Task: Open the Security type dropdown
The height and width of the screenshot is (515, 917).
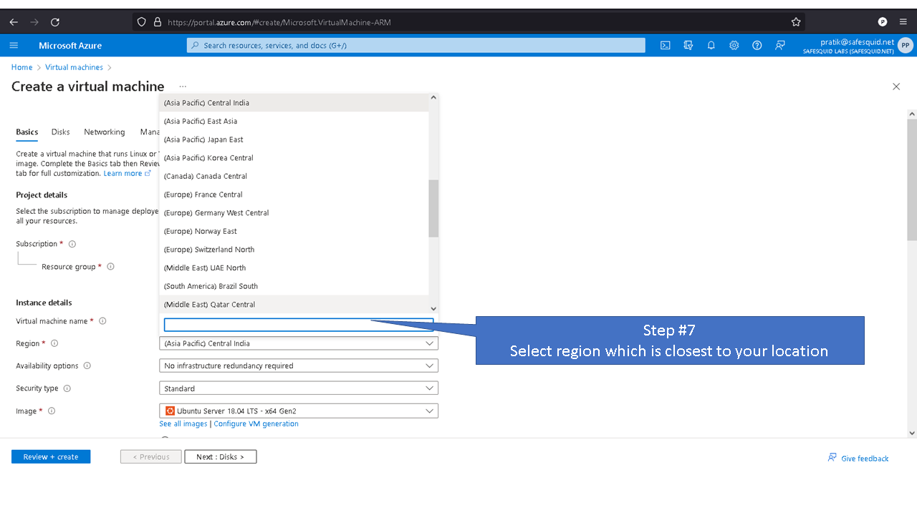Action: pos(299,388)
